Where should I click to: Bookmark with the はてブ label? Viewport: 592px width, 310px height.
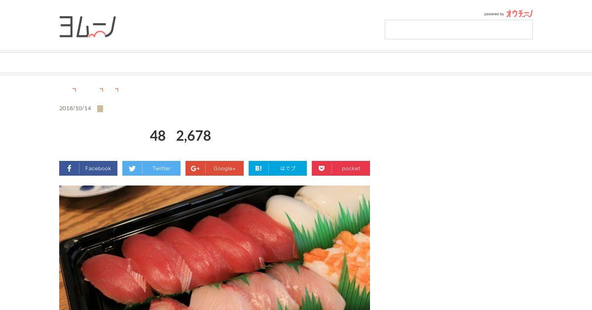pos(288,168)
